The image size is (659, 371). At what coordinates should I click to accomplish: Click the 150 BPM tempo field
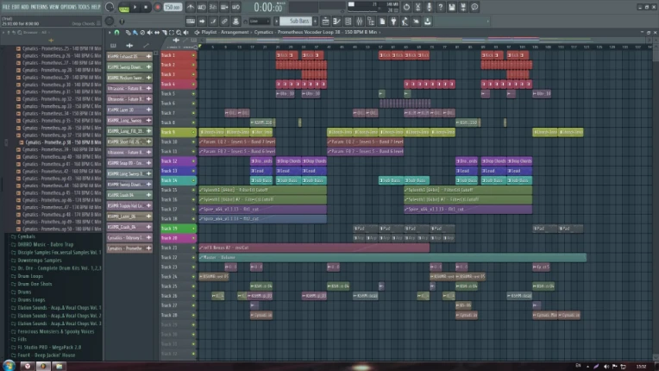click(x=173, y=7)
